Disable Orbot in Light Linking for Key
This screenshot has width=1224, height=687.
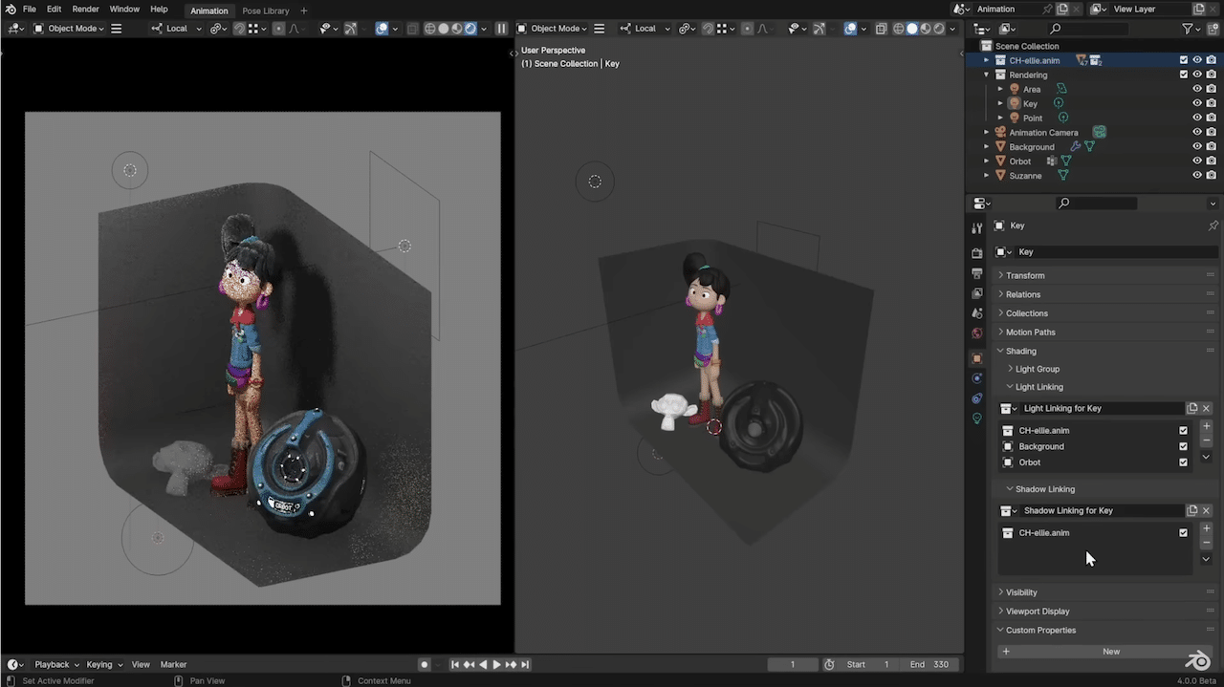1183,462
